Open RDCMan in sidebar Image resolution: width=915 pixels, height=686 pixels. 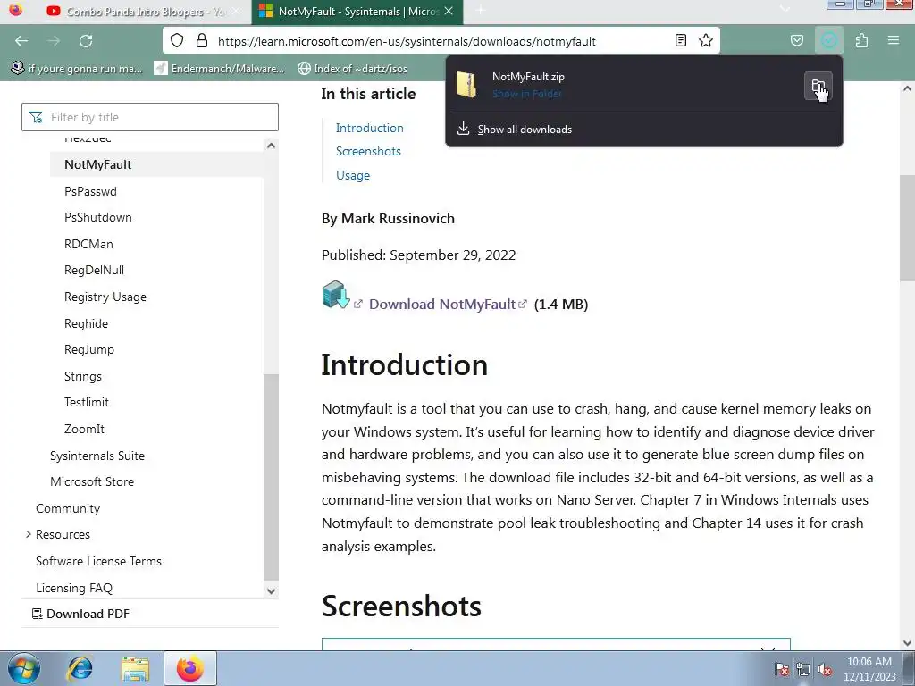[x=88, y=244]
